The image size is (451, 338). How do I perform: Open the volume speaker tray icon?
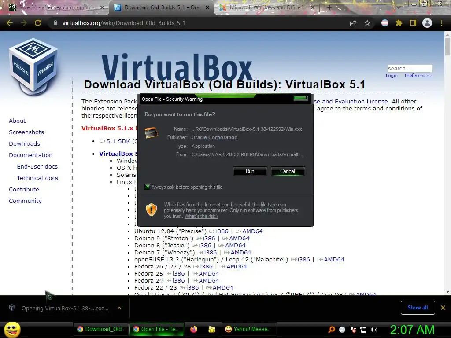374,330
